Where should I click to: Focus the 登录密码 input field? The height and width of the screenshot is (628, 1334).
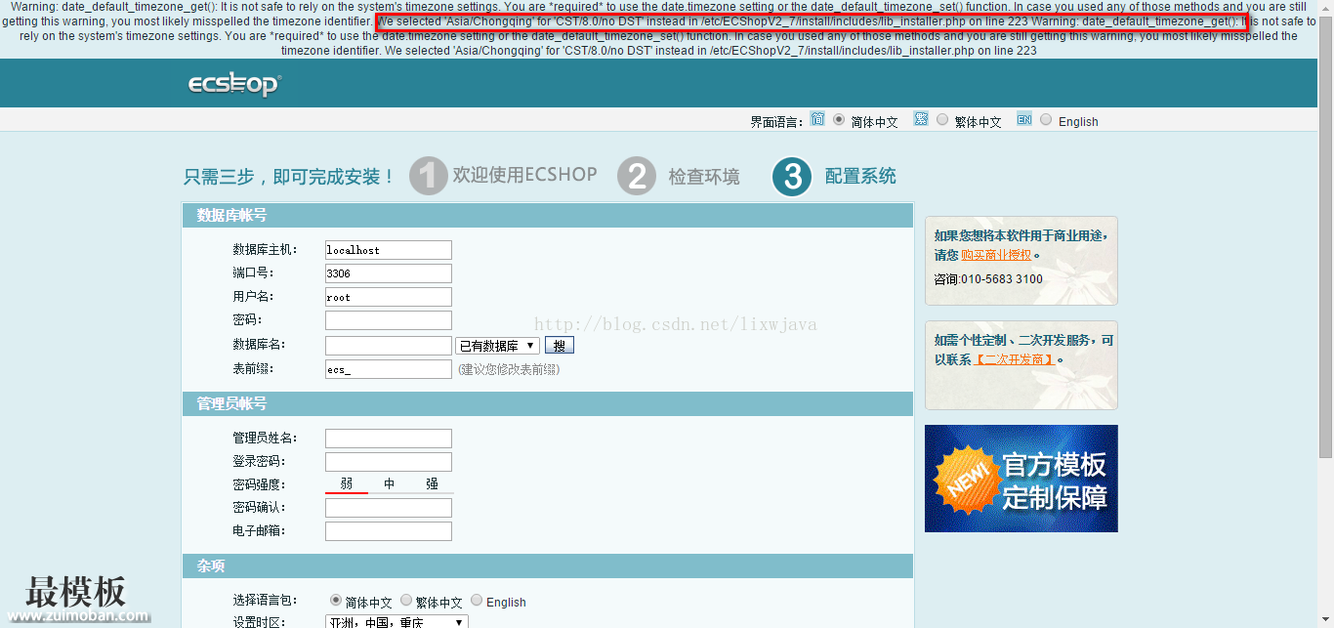[x=389, y=462]
